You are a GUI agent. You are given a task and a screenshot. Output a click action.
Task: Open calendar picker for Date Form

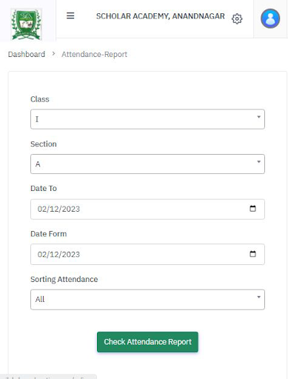pyautogui.click(x=252, y=254)
